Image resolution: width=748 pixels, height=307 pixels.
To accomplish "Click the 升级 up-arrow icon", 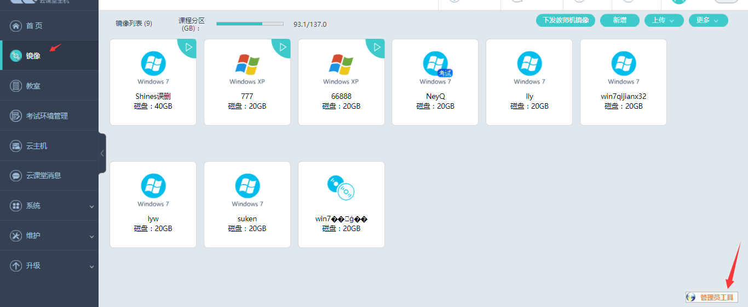I will (16, 265).
